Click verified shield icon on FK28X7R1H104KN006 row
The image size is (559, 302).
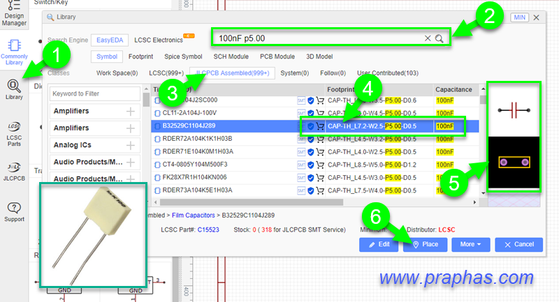coord(310,177)
